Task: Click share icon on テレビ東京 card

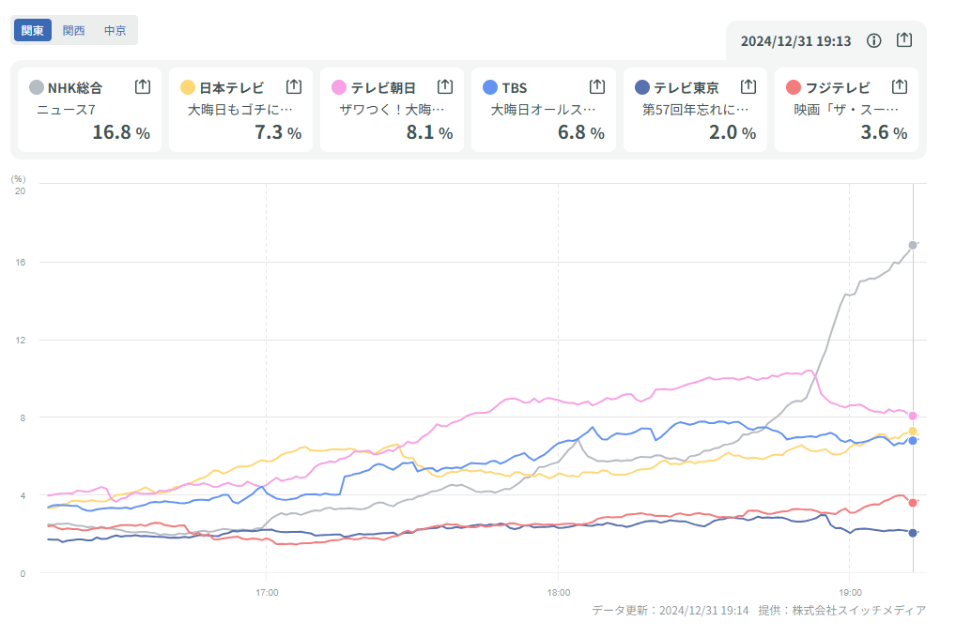Action: [748, 86]
